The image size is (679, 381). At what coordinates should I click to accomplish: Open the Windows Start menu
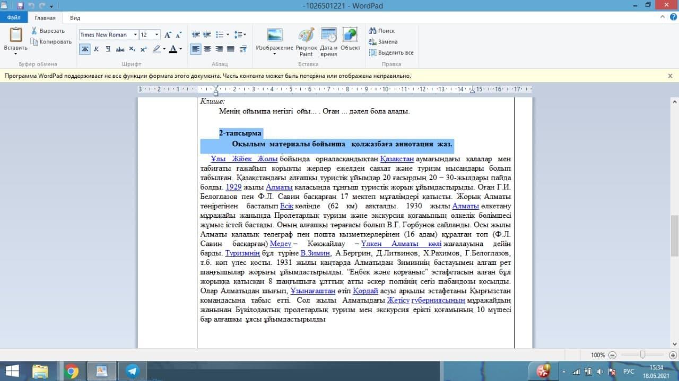pos(12,371)
